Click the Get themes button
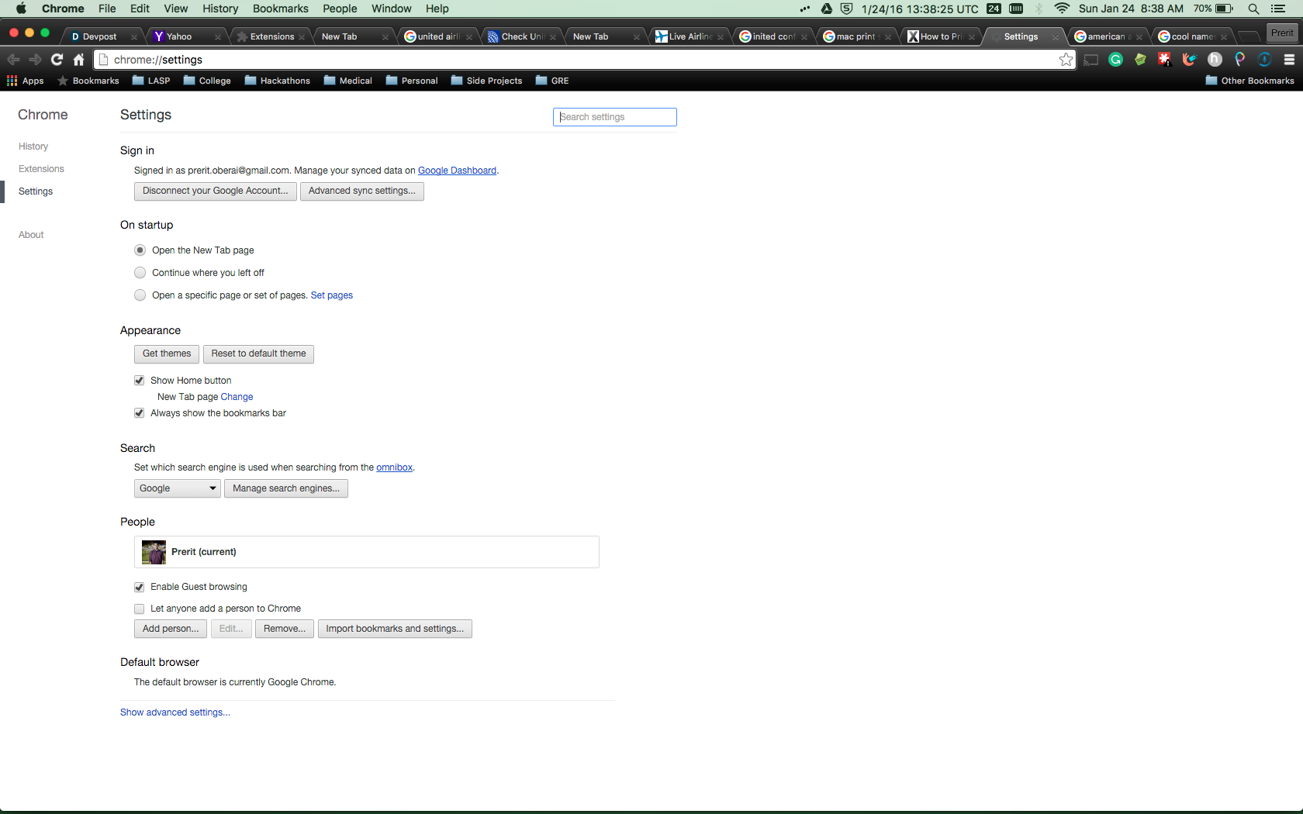1303x814 pixels. [x=167, y=354]
